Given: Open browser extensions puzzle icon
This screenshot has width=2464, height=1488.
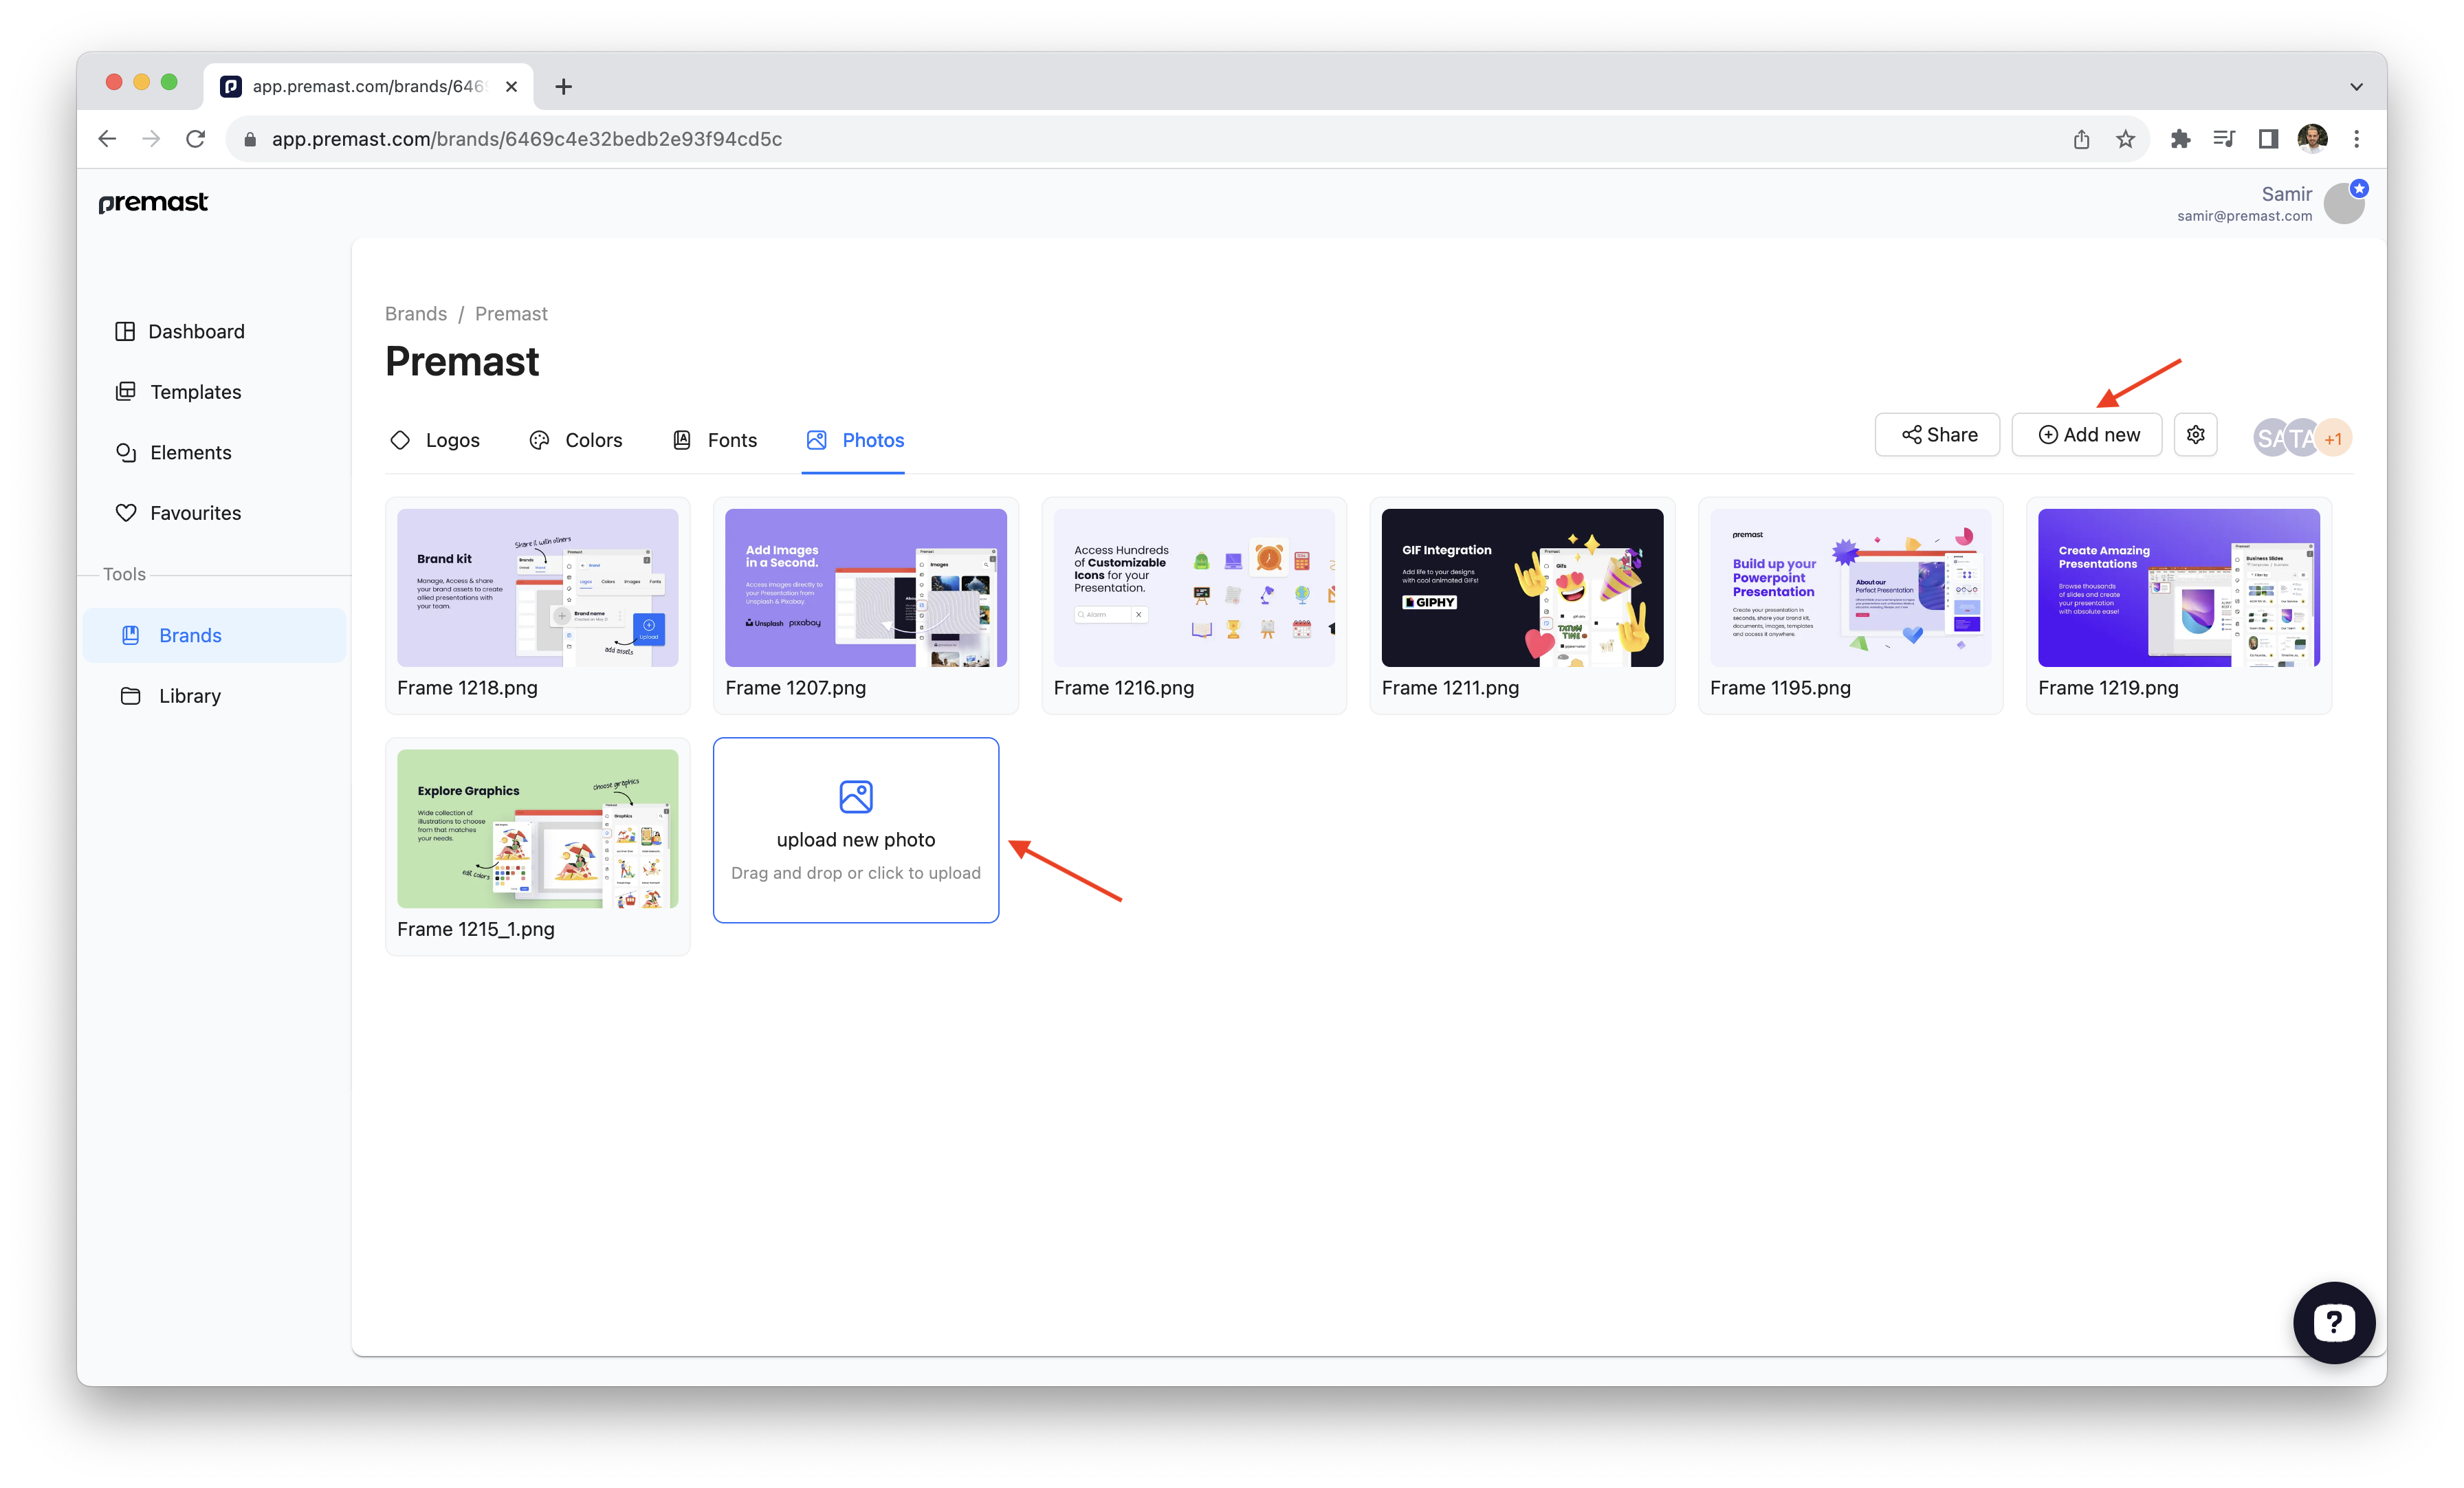Looking at the screenshot, I should click(2180, 139).
